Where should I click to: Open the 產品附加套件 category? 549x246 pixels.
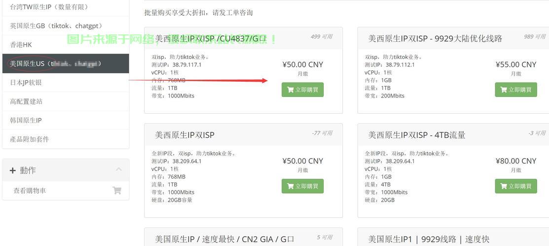coord(66,139)
